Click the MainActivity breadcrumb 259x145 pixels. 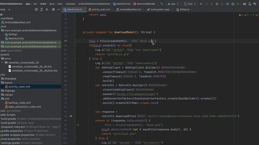tap(121, 4)
